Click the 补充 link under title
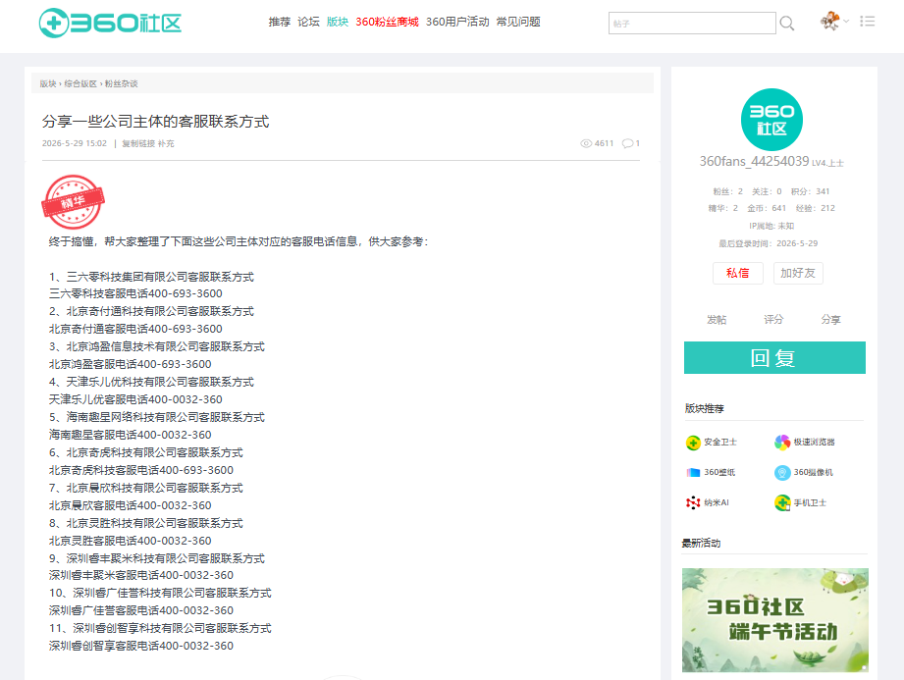The height and width of the screenshot is (680, 904). [166, 143]
